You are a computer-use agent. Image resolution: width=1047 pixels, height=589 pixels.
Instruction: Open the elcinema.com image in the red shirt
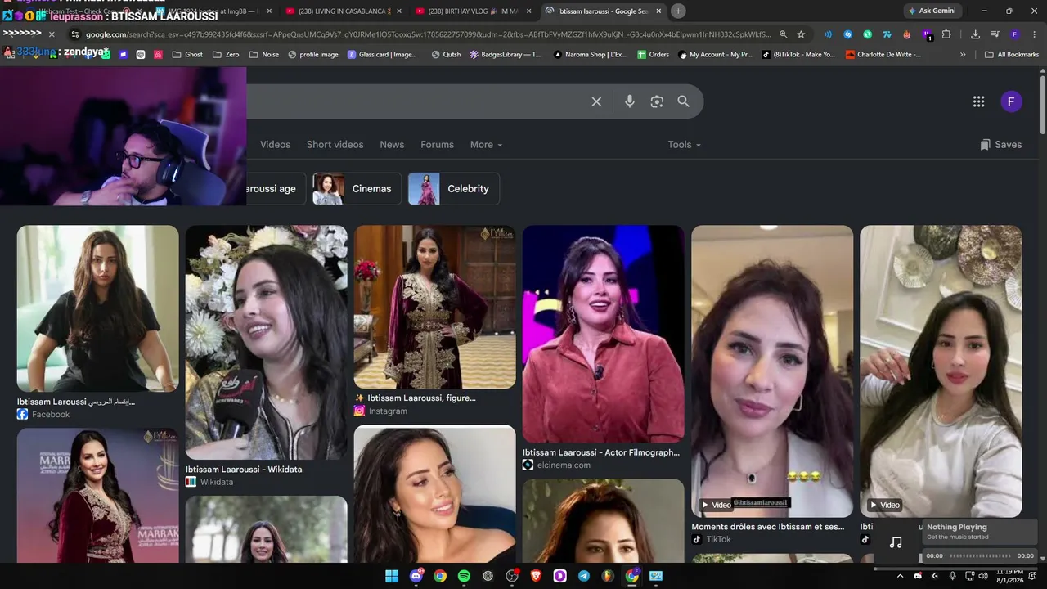pos(604,334)
